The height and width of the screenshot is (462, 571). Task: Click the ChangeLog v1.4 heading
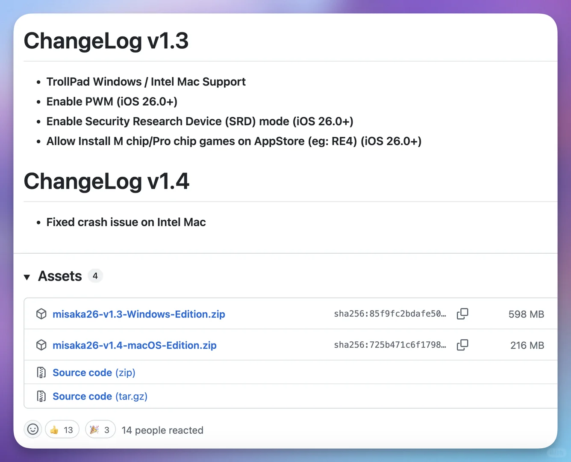tap(106, 181)
